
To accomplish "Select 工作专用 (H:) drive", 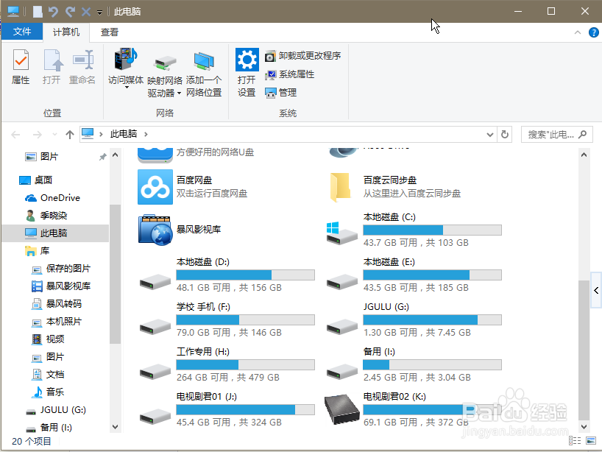I will click(x=227, y=364).
